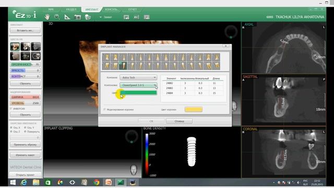Select the Ось Z radio button

[11, 132]
